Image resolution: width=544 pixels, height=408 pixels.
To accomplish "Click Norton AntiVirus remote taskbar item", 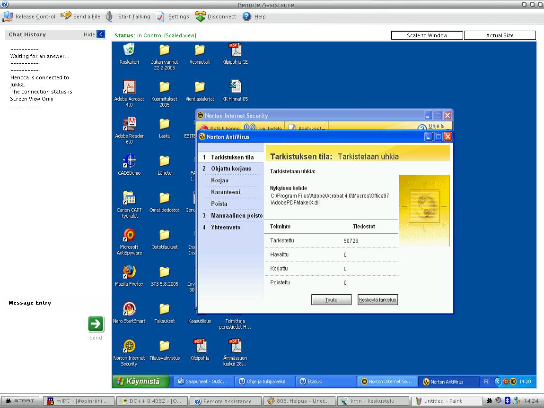I will [x=448, y=382].
